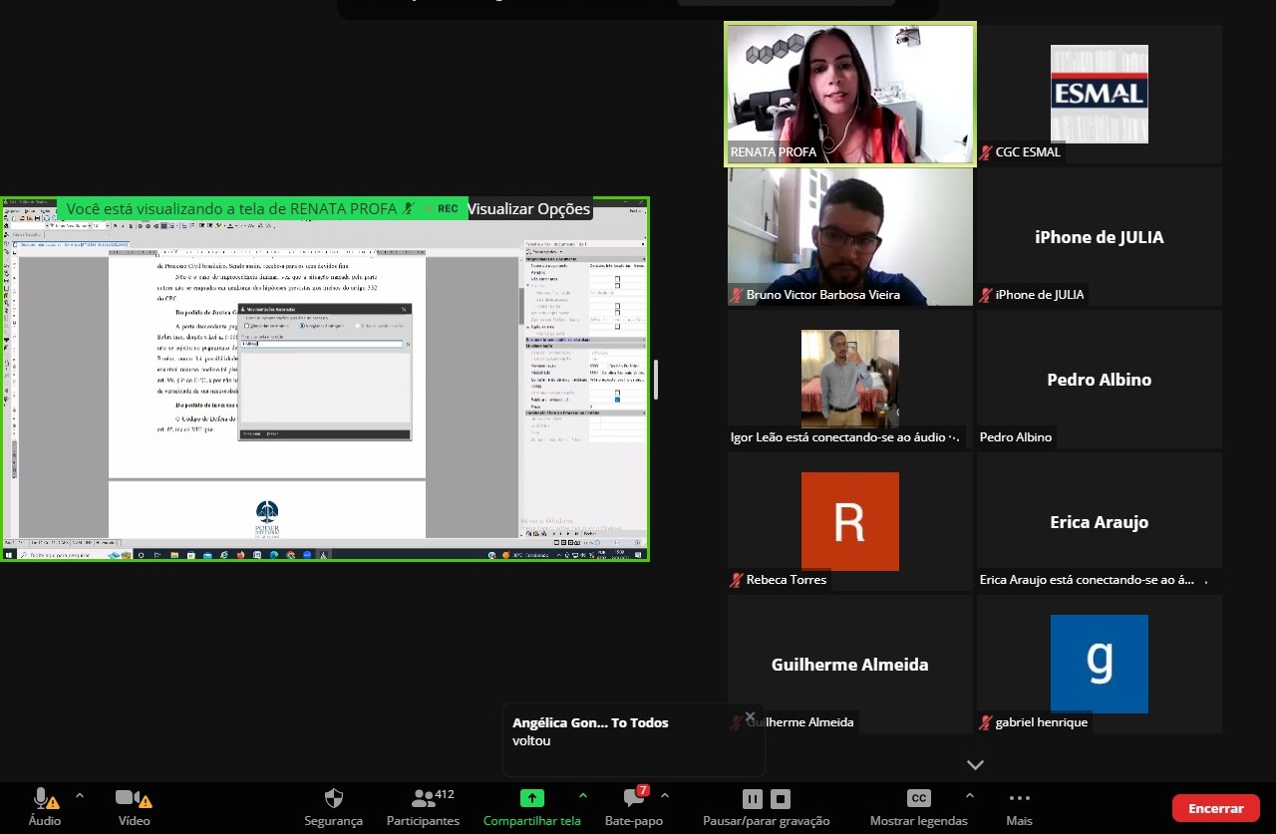
Task: Open the Participantes panel
Action: pos(423,798)
